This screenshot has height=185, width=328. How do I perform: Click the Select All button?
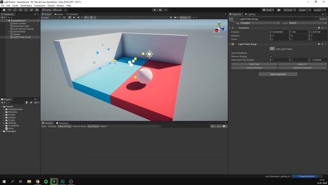[302, 64]
